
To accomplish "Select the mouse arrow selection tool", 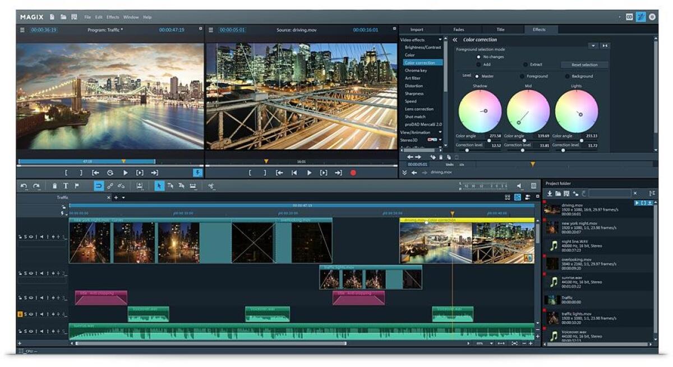I will click(160, 186).
